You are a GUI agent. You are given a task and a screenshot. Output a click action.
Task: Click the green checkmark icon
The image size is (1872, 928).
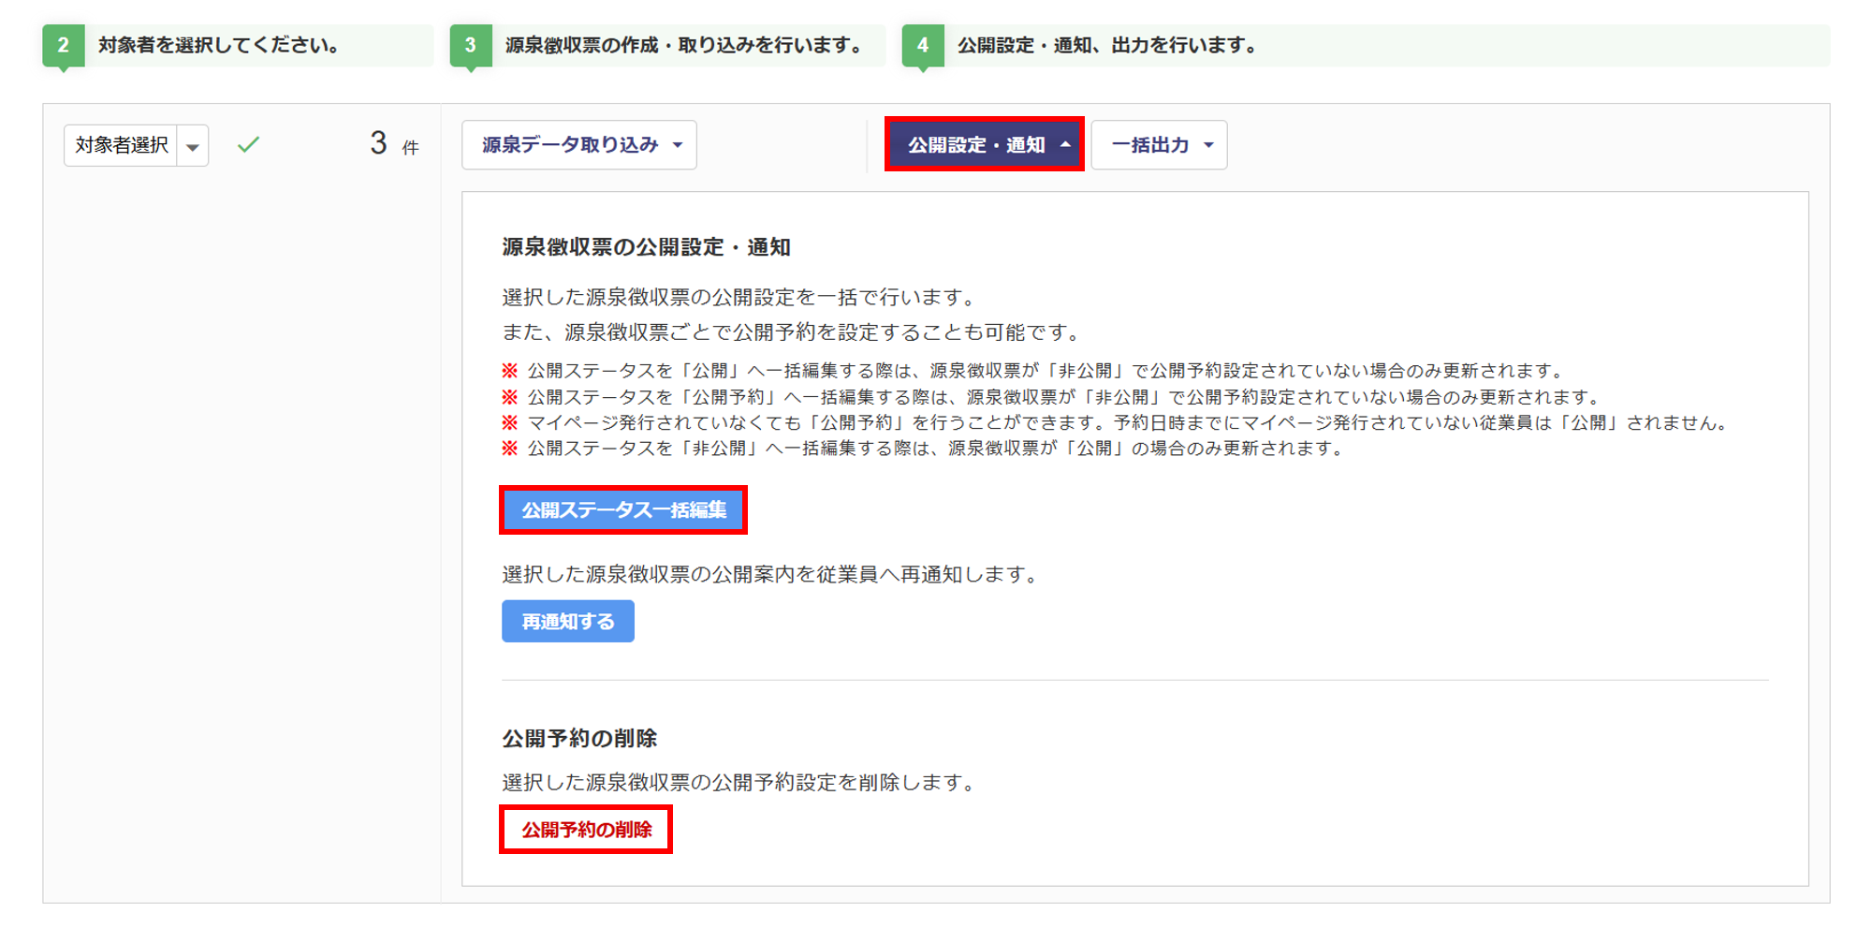click(x=248, y=145)
